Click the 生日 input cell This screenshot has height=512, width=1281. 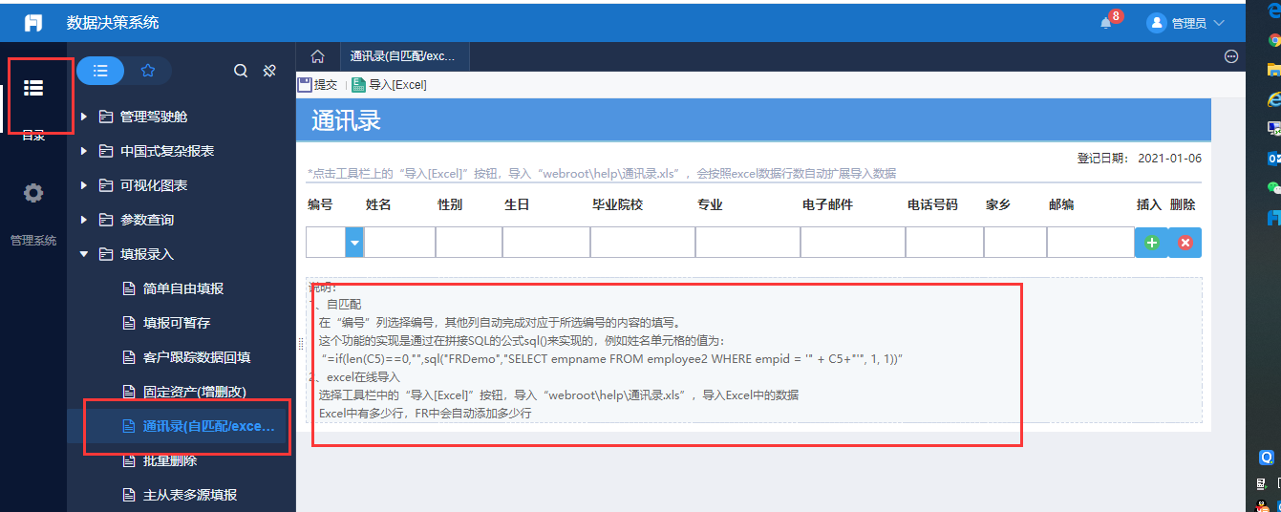pos(546,243)
